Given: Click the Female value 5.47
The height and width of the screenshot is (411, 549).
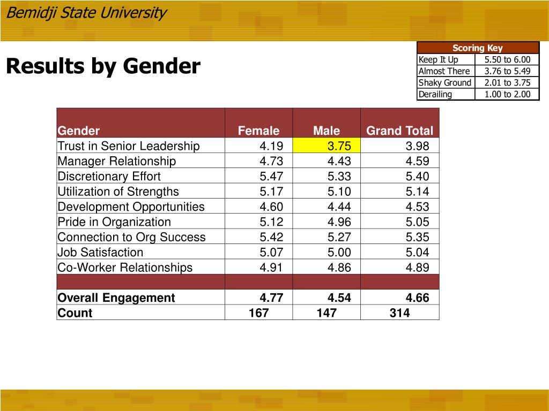Looking at the screenshot, I should [271, 176].
